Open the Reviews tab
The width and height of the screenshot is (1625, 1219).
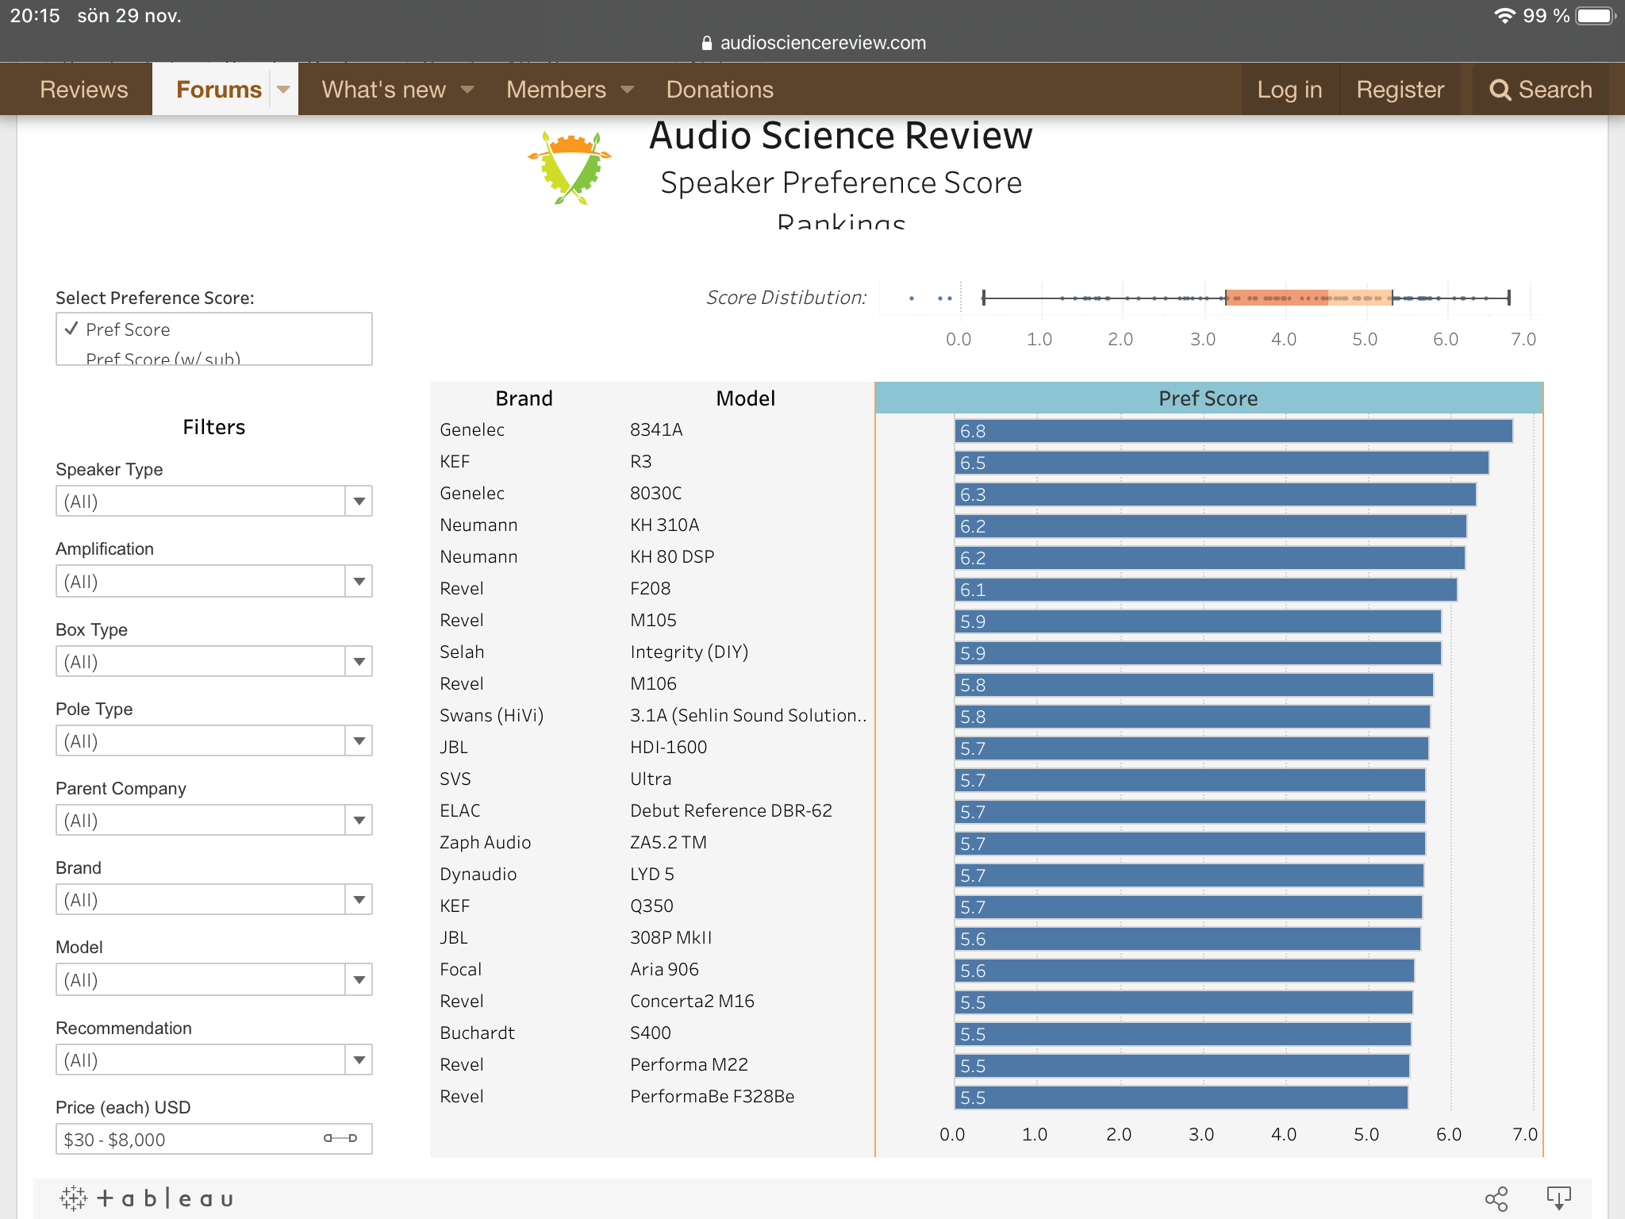(84, 90)
